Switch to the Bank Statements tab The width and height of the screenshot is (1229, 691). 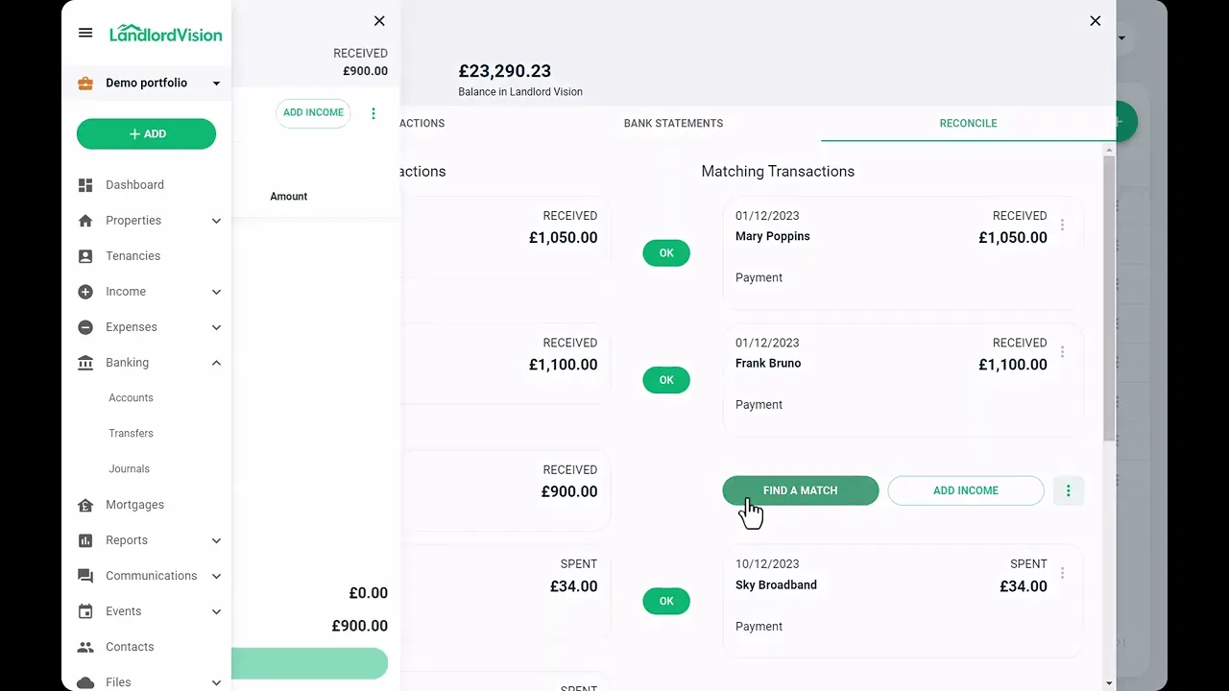[x=673, y=123]
